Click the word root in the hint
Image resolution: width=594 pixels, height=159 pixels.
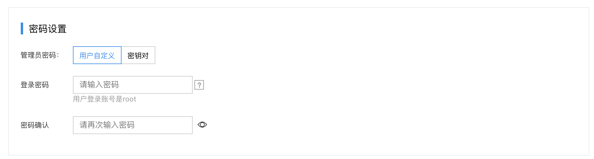pyautogui.click(x=130, y=99)
